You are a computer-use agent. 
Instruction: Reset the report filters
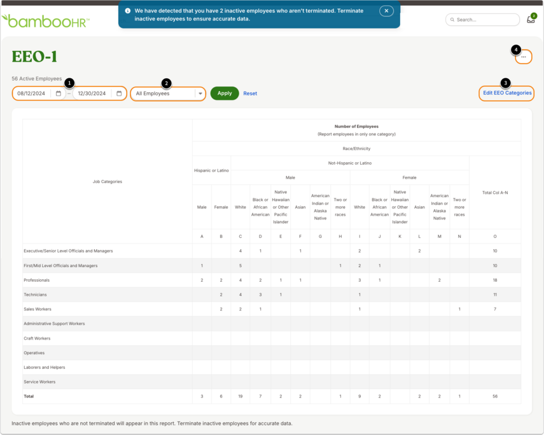point(250,93)
